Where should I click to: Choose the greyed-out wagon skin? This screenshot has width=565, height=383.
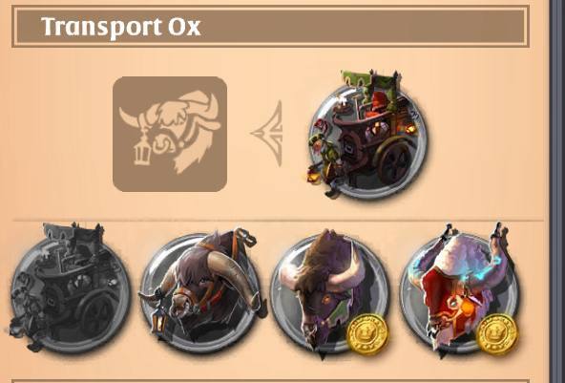click(68, 288)
